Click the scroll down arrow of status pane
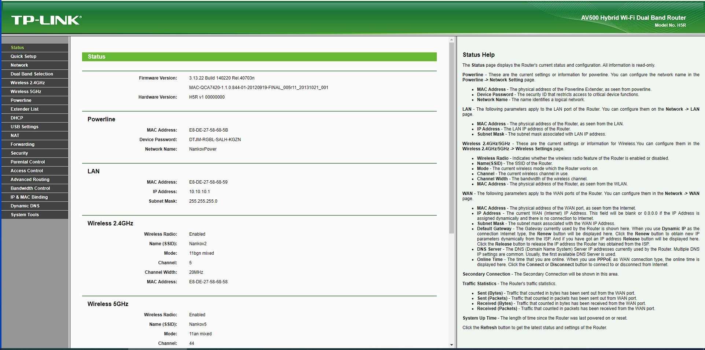Image resolution: width=705 pixels, height=350 pixels. tap(451, 345)
